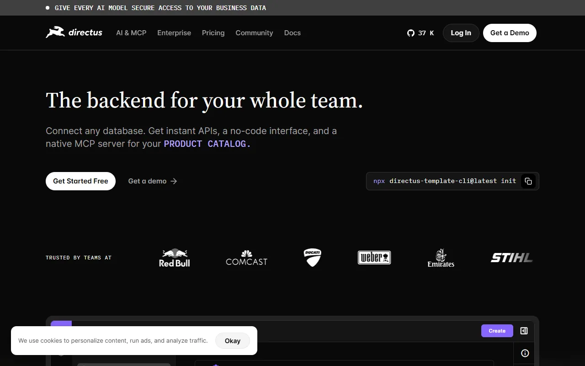Click the Log In button
The width and height of the screenshot is (585, 366).
[x=461, y=33]
